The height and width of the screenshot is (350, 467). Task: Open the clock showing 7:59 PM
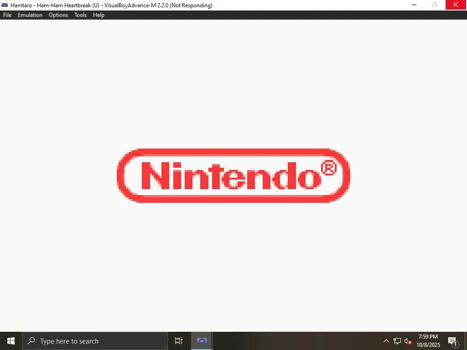click(x=428, y=341)
